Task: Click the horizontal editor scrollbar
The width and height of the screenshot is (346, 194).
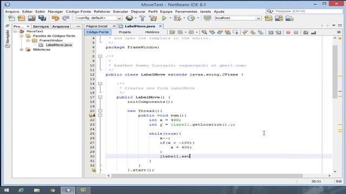Action: click(x=207, y=176)
